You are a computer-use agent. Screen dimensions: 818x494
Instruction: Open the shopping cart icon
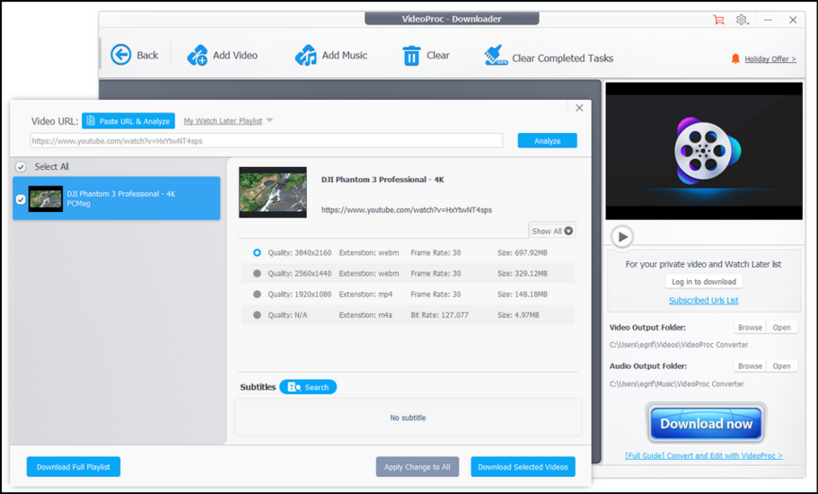coord(717,20)
